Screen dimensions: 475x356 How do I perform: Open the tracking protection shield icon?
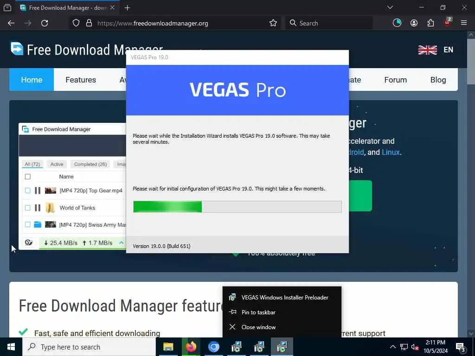click(x=76, y=23)
